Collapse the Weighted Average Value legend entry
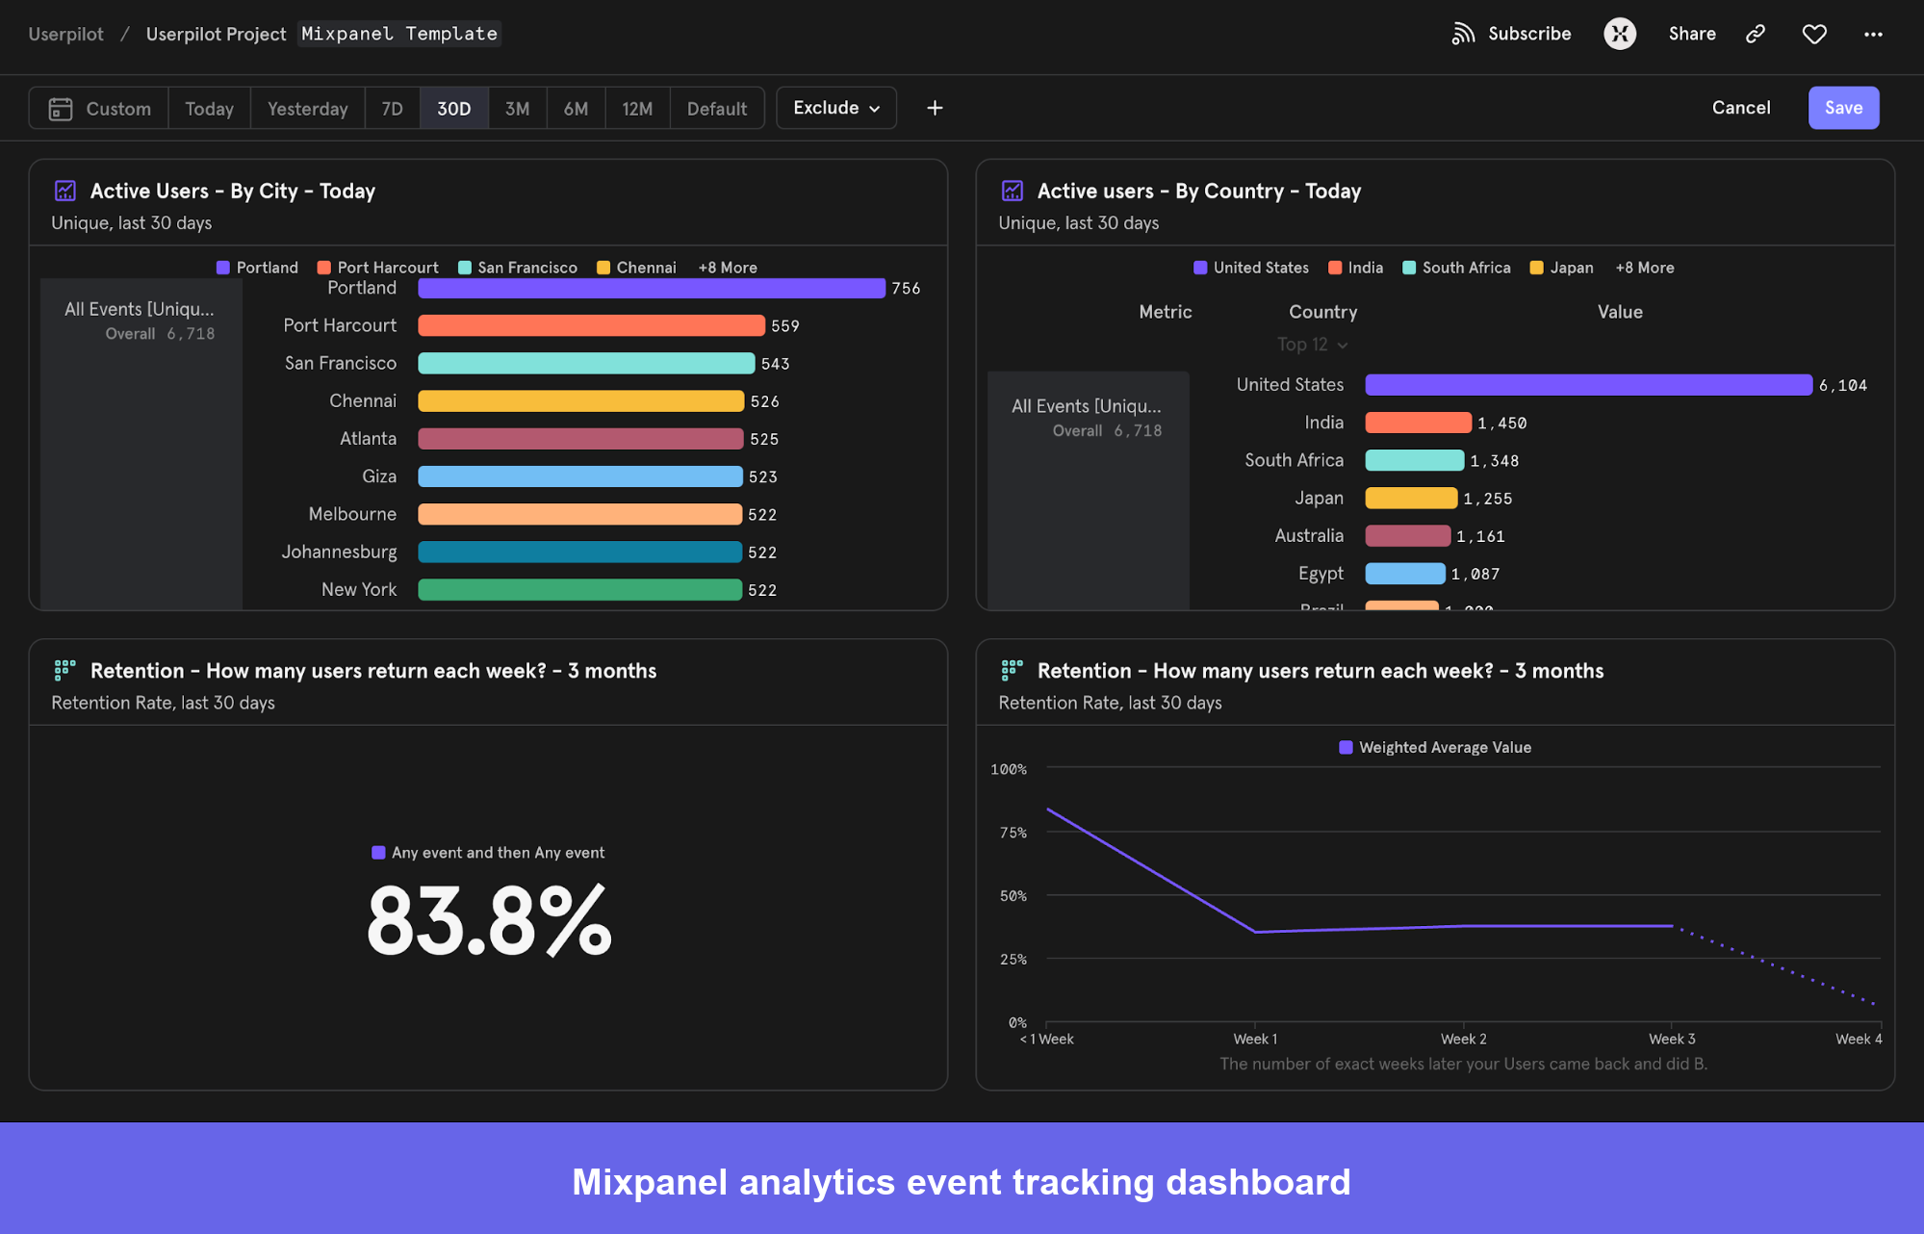The height and width of the screenshot is (1234, 1924). tap(1346, 747)
